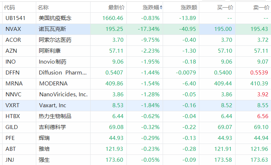
Task: Open the UB1541 美国抗疫概念 index row
Action: [x=55, y=18]
